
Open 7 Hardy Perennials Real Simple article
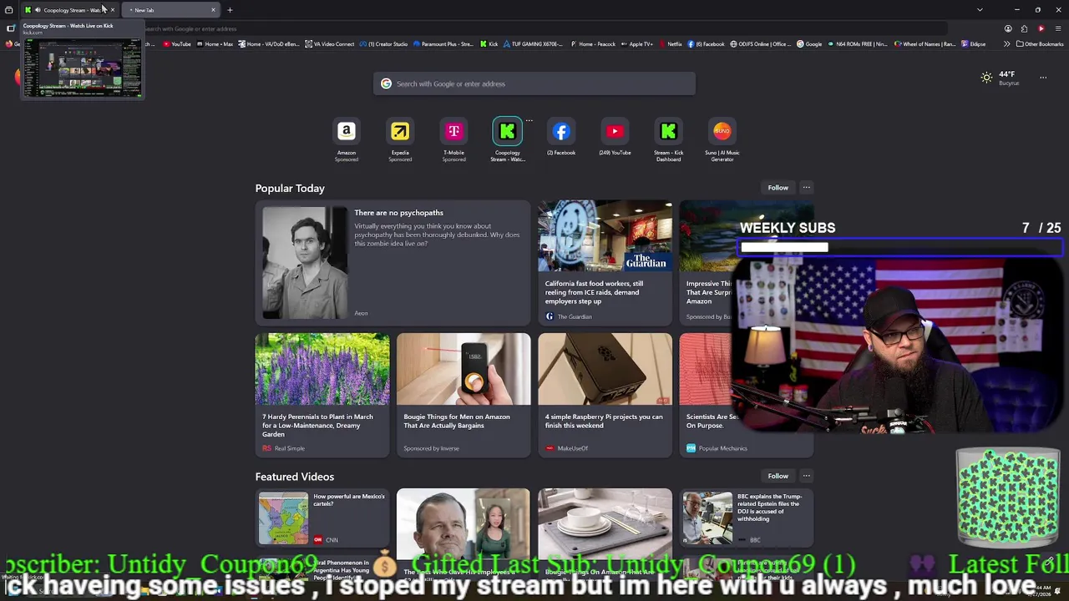coord(322,395)
